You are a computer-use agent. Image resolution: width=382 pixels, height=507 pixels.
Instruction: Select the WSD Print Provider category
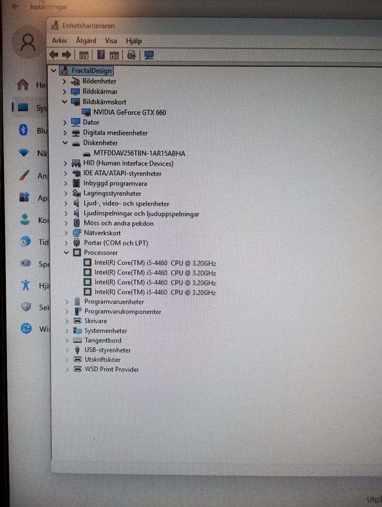[112, 369]
